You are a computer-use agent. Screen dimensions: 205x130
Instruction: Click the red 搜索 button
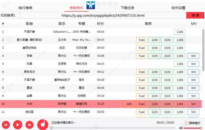195,15
